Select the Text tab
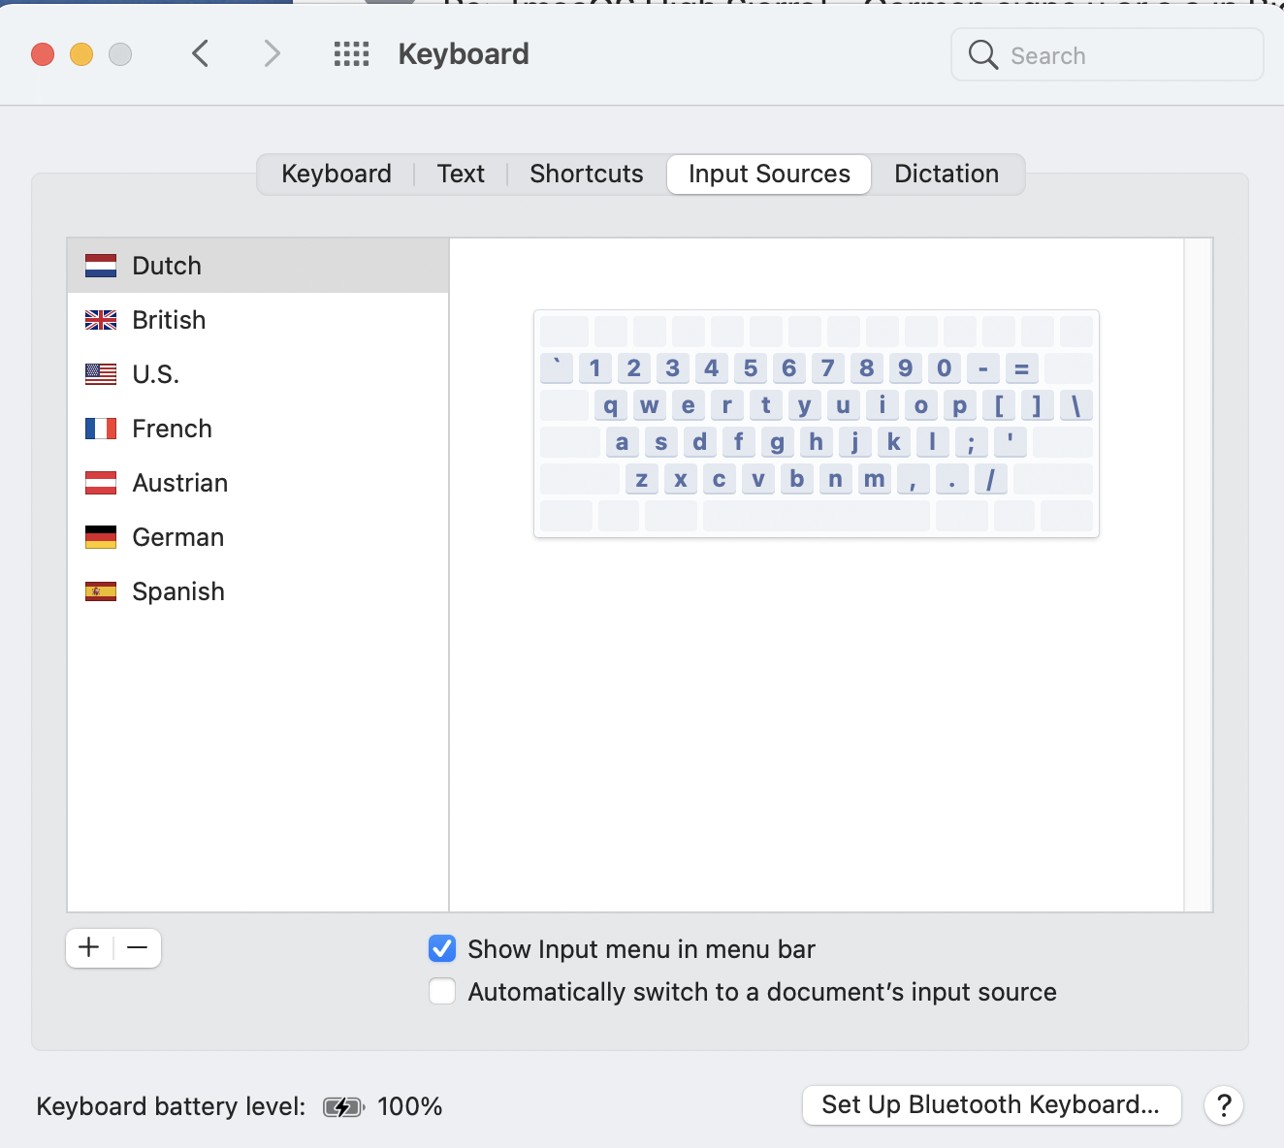Viewport: 1284px width, 1148px height. pyautogui.click(x=461, y=175)
